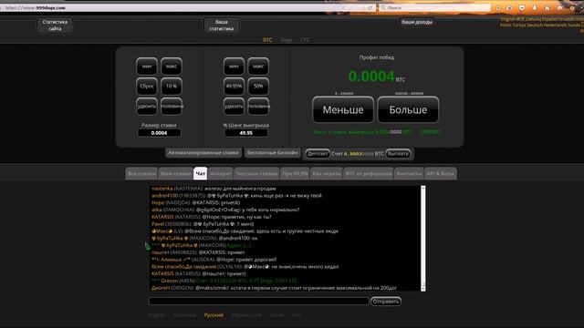Switch to 'Аккаунт' tab
Screen dimensions: 584x328
tap(221, 174)
